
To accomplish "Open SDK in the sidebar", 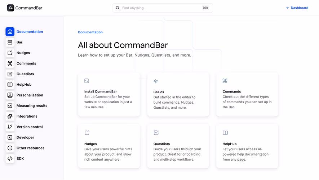I will (20, 158).
